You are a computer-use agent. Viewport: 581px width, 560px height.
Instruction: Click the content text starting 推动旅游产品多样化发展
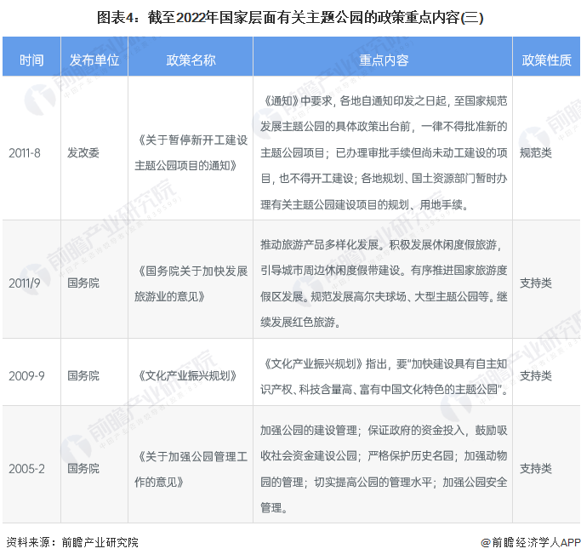(x=383, y=283)
